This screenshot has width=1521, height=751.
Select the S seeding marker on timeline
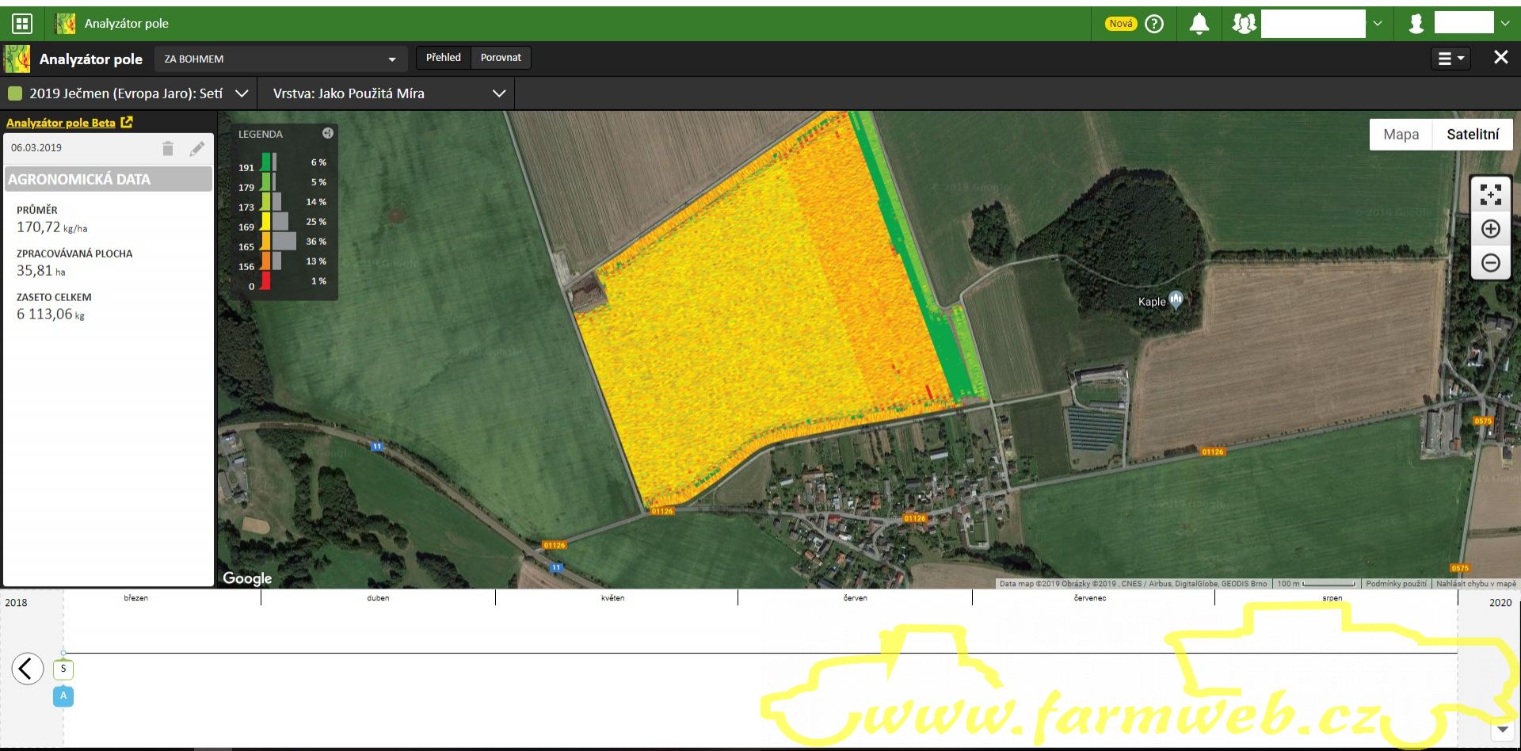click(x=63, y=669)
